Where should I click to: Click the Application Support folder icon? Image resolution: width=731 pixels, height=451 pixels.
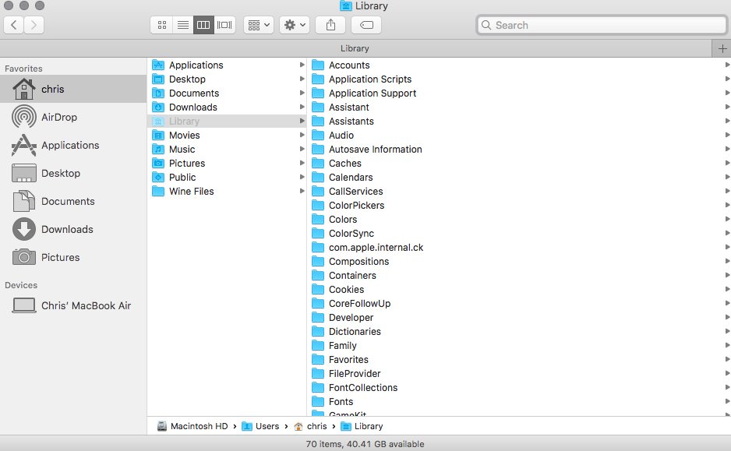tap(318, 93)
